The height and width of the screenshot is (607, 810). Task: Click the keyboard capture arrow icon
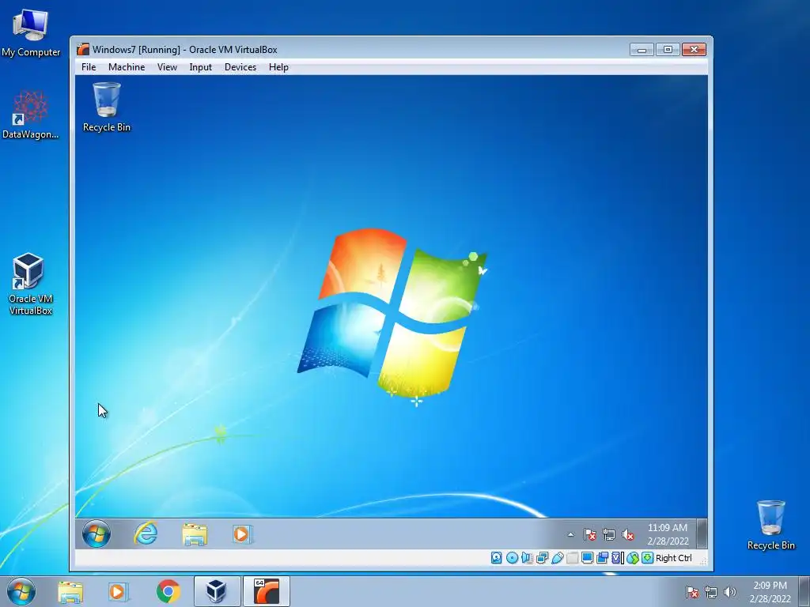647,558
